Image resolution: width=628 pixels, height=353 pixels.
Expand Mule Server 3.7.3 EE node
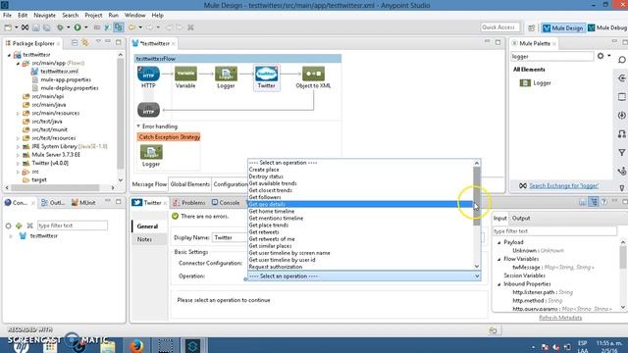(18, 155)
